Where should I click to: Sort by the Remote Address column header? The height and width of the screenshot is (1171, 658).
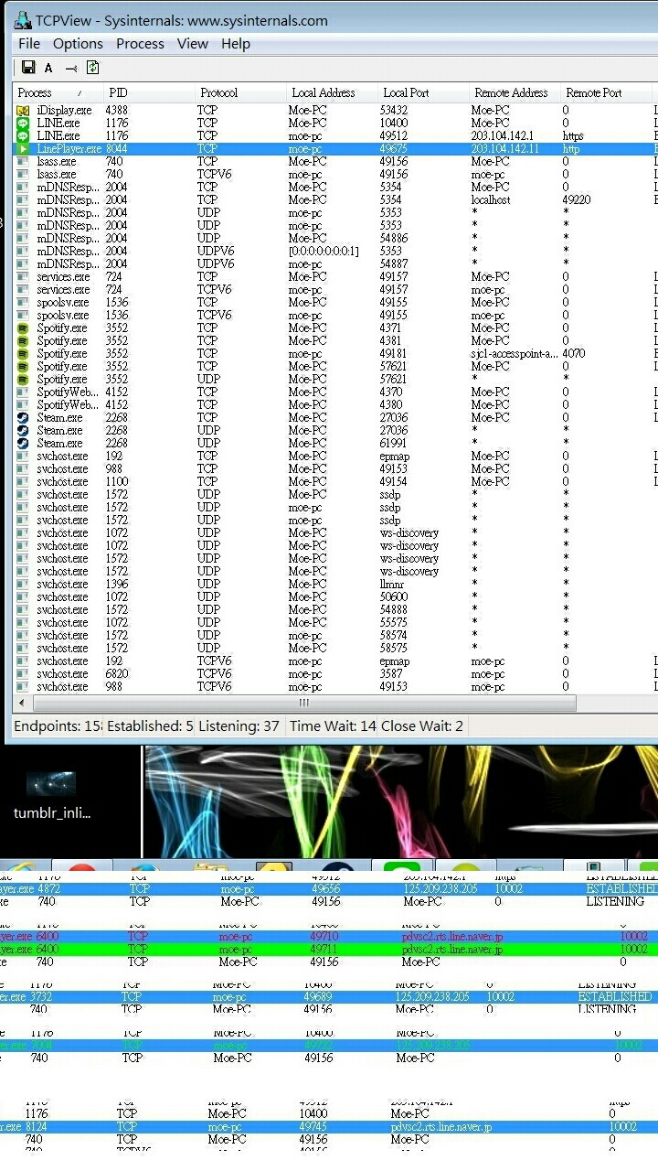[x=515, y=92]
